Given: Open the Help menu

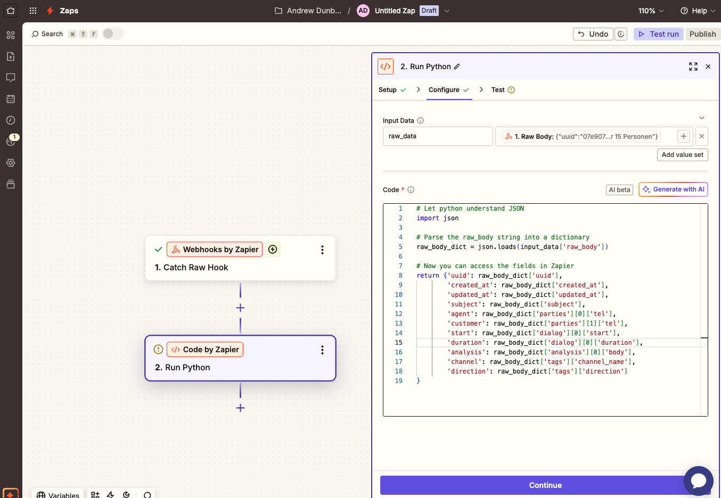Looking at the screenshot, I should click(698, 11).
